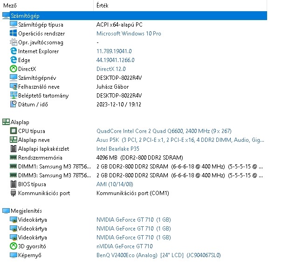Click the first Videokártya row's card icon
The image size is (296, 266).
click(x=13, y=220)
